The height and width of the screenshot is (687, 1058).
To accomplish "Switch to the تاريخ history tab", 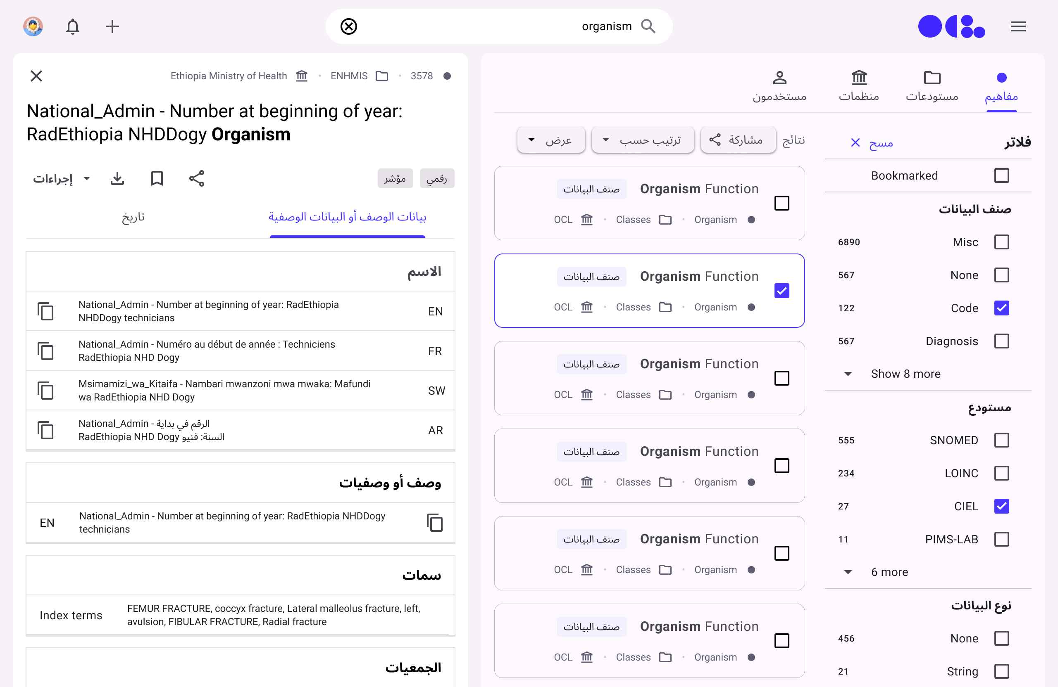I will pyautogui.click(x=133, y=217).
